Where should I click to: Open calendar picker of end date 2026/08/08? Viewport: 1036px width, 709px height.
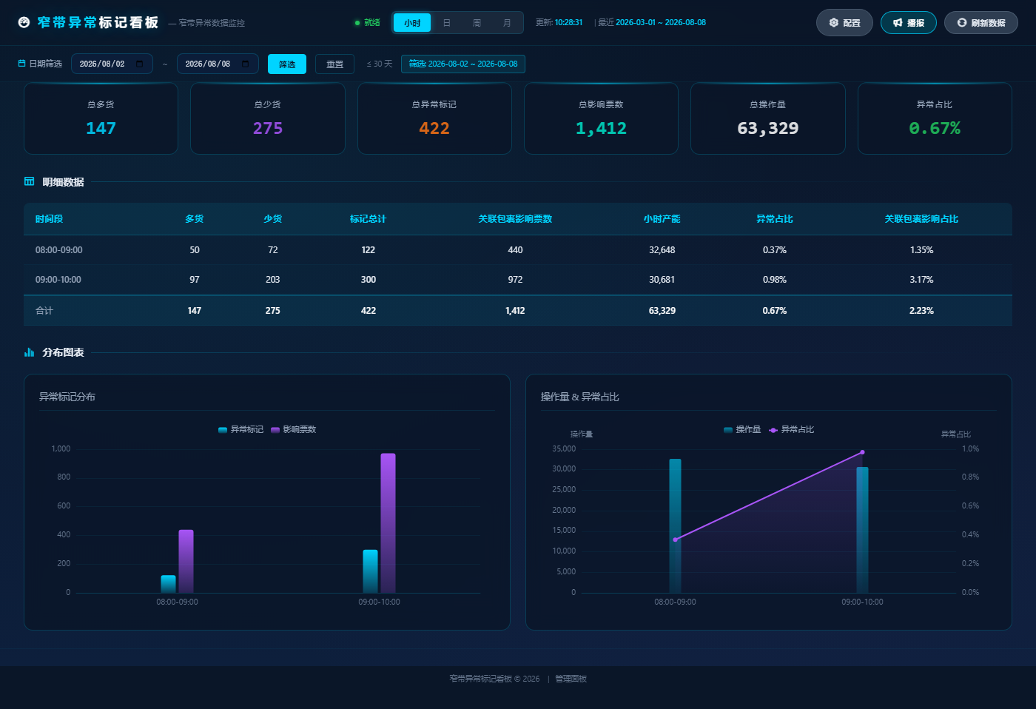246,64
